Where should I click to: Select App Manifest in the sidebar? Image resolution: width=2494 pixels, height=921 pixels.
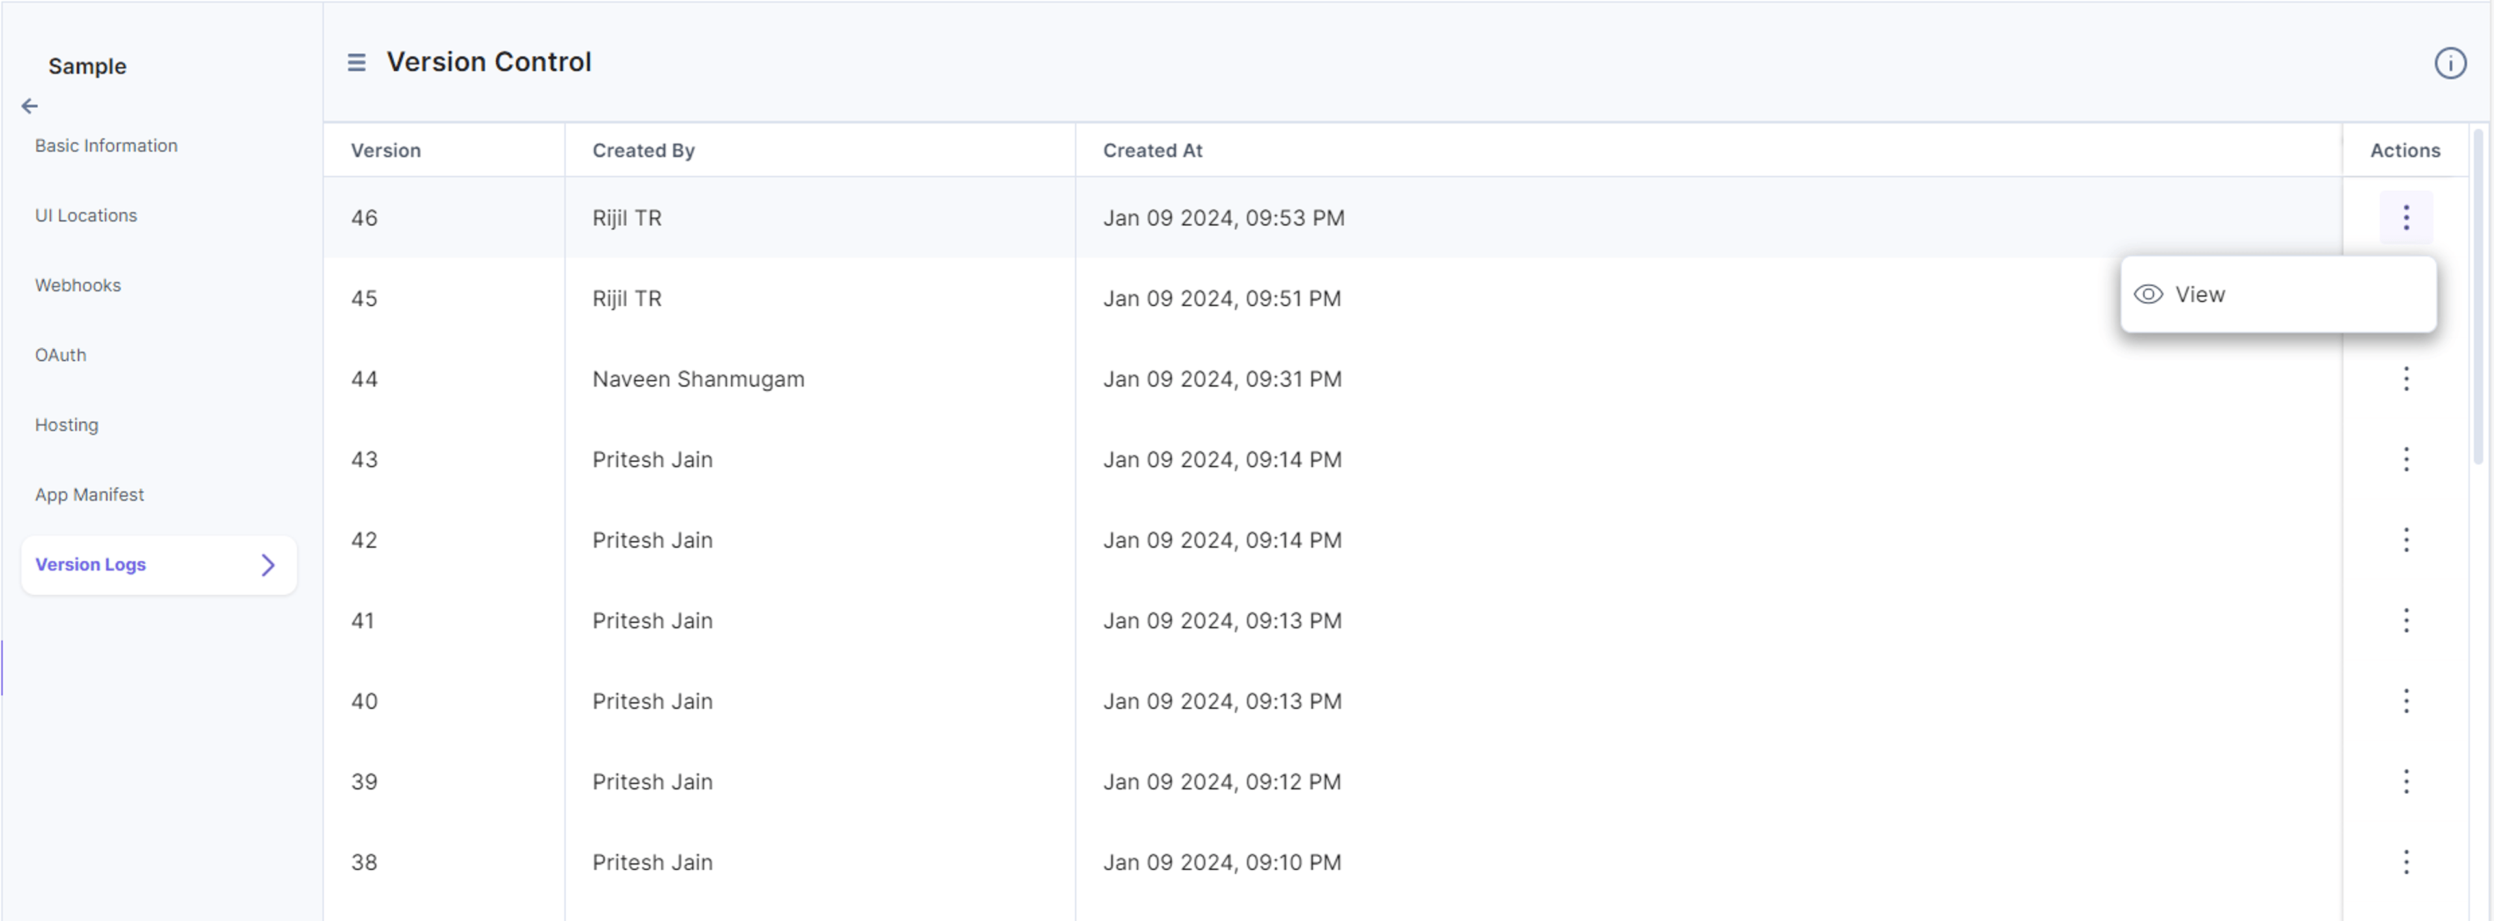tap(90, 495)
